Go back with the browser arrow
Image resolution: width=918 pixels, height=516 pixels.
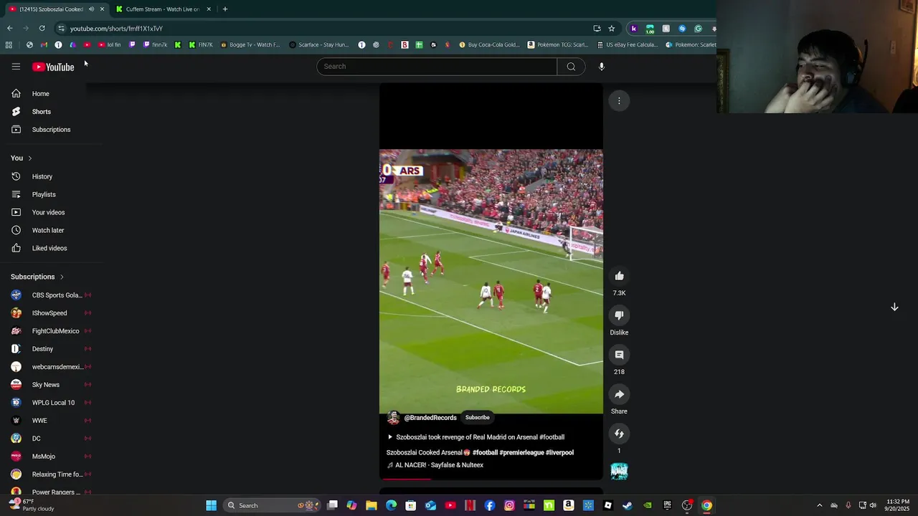(x=9, y=29)
